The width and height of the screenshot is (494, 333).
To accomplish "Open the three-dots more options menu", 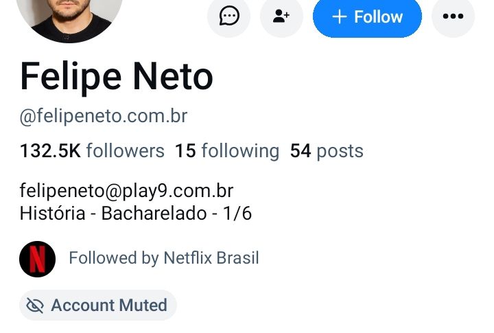I will (x=453, y=16).
